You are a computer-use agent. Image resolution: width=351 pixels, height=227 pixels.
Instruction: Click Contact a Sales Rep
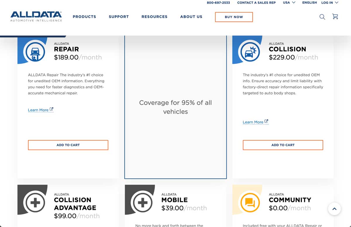(x=256, y=3)
